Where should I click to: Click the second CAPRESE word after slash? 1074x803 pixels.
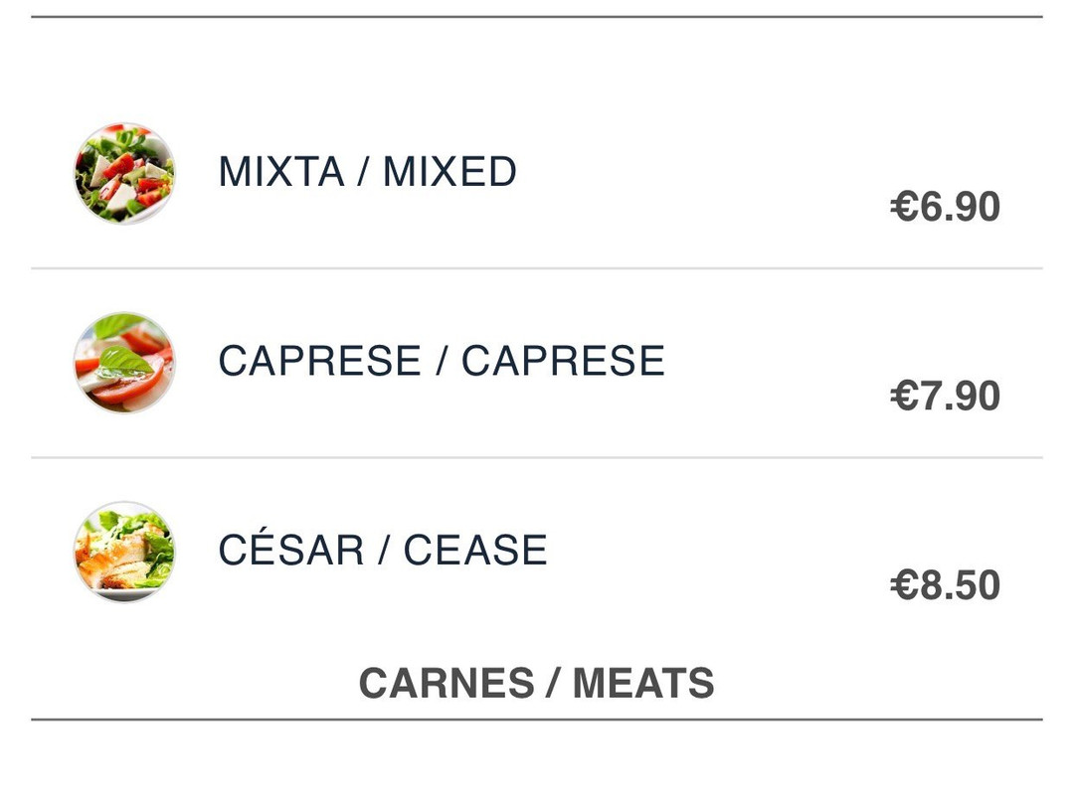563,361
